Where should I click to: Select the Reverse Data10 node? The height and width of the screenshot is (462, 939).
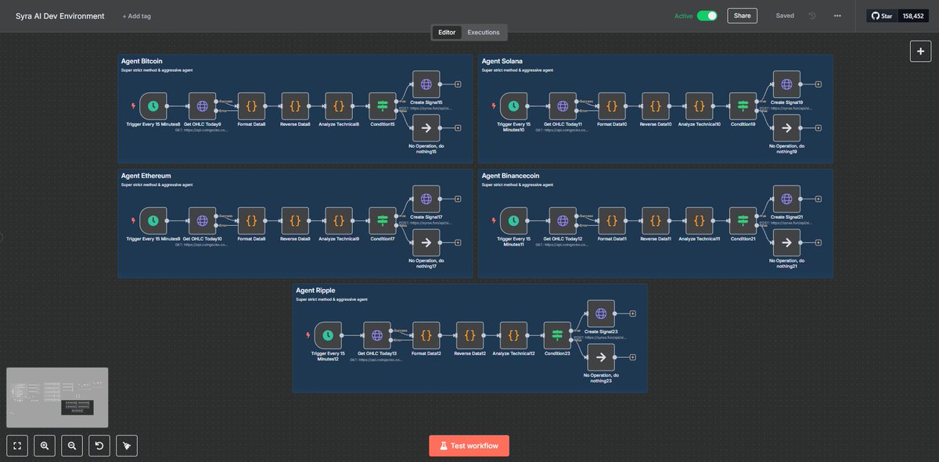coord(656,106)
